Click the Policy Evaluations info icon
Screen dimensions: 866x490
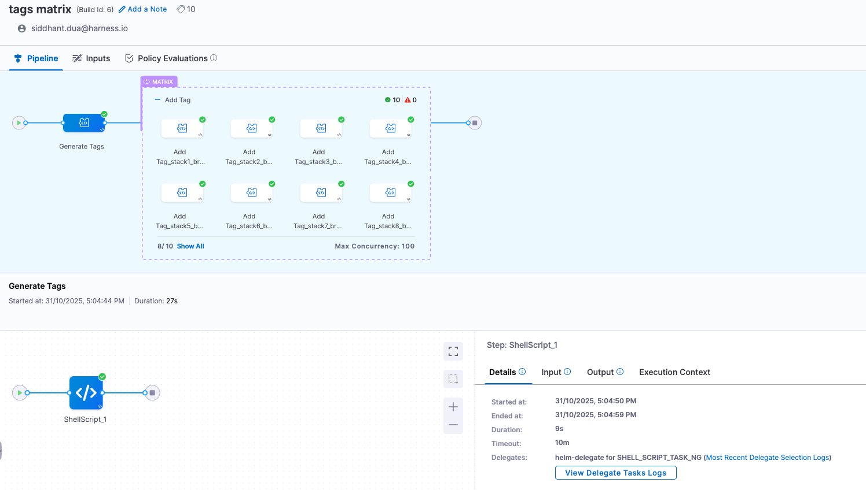click(214, 58)
